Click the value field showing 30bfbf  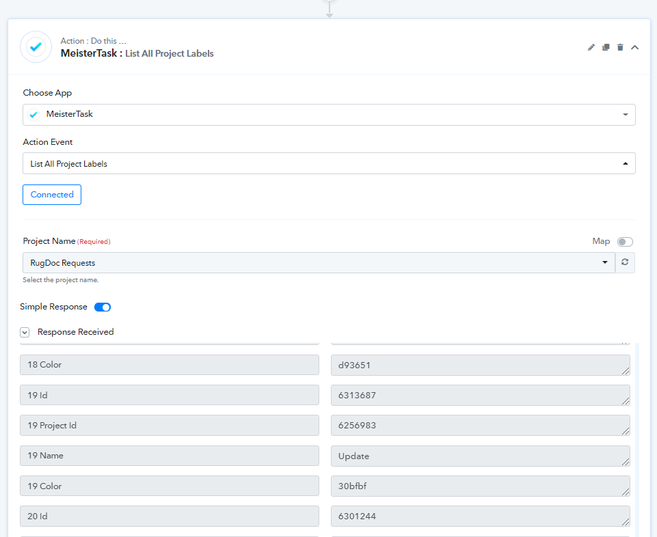tap(480, 486)
